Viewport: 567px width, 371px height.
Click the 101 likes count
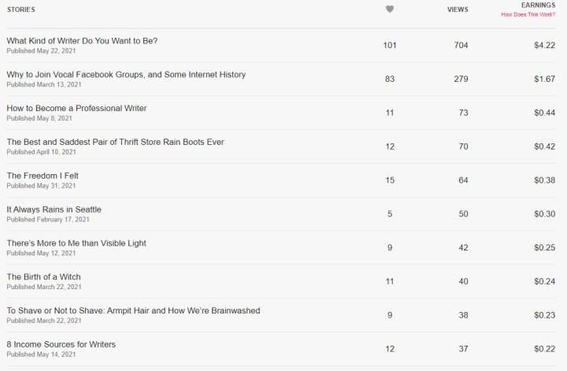(390, 45)
